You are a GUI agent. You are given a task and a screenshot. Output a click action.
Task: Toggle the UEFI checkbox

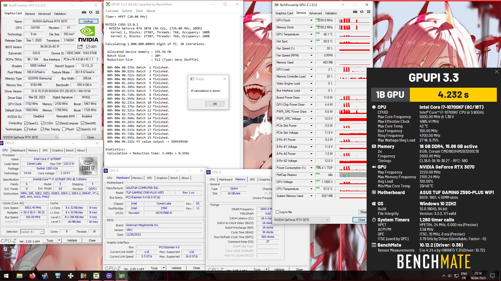click(x=88, y=47)
